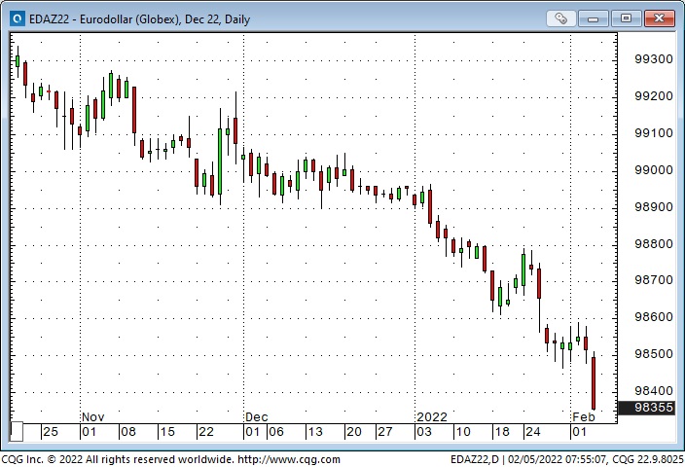The image size is (685, 467).
Task: Click the CQG chart icon in title bar
Action: pos(18,18)
